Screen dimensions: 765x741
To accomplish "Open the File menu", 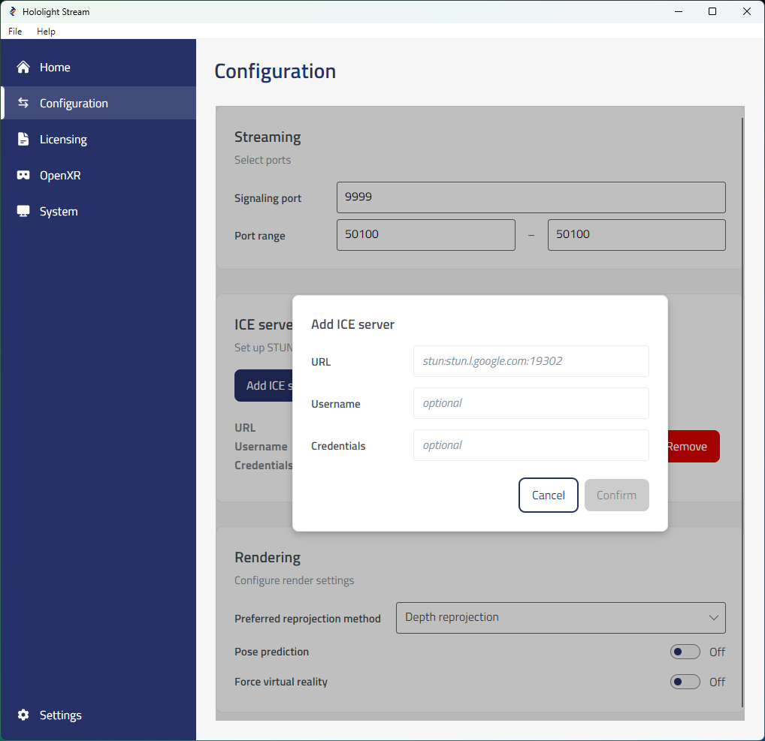I will (15, 32).
